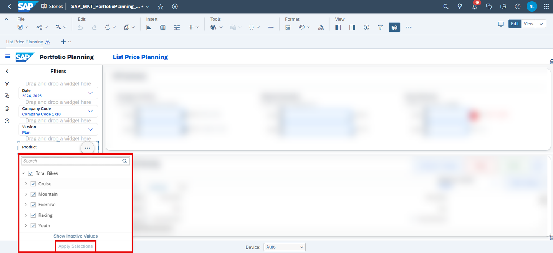553x253 pixels.
Task: Click the List Price Planning heading link
Action: pyautogui.click(x=140, y=57)
